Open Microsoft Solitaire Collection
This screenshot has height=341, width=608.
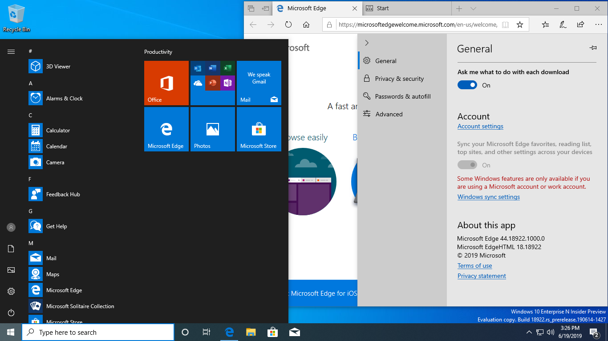(80, 306)
